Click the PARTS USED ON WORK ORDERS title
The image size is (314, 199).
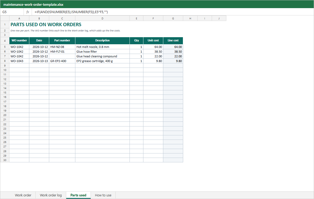[46, 25]
